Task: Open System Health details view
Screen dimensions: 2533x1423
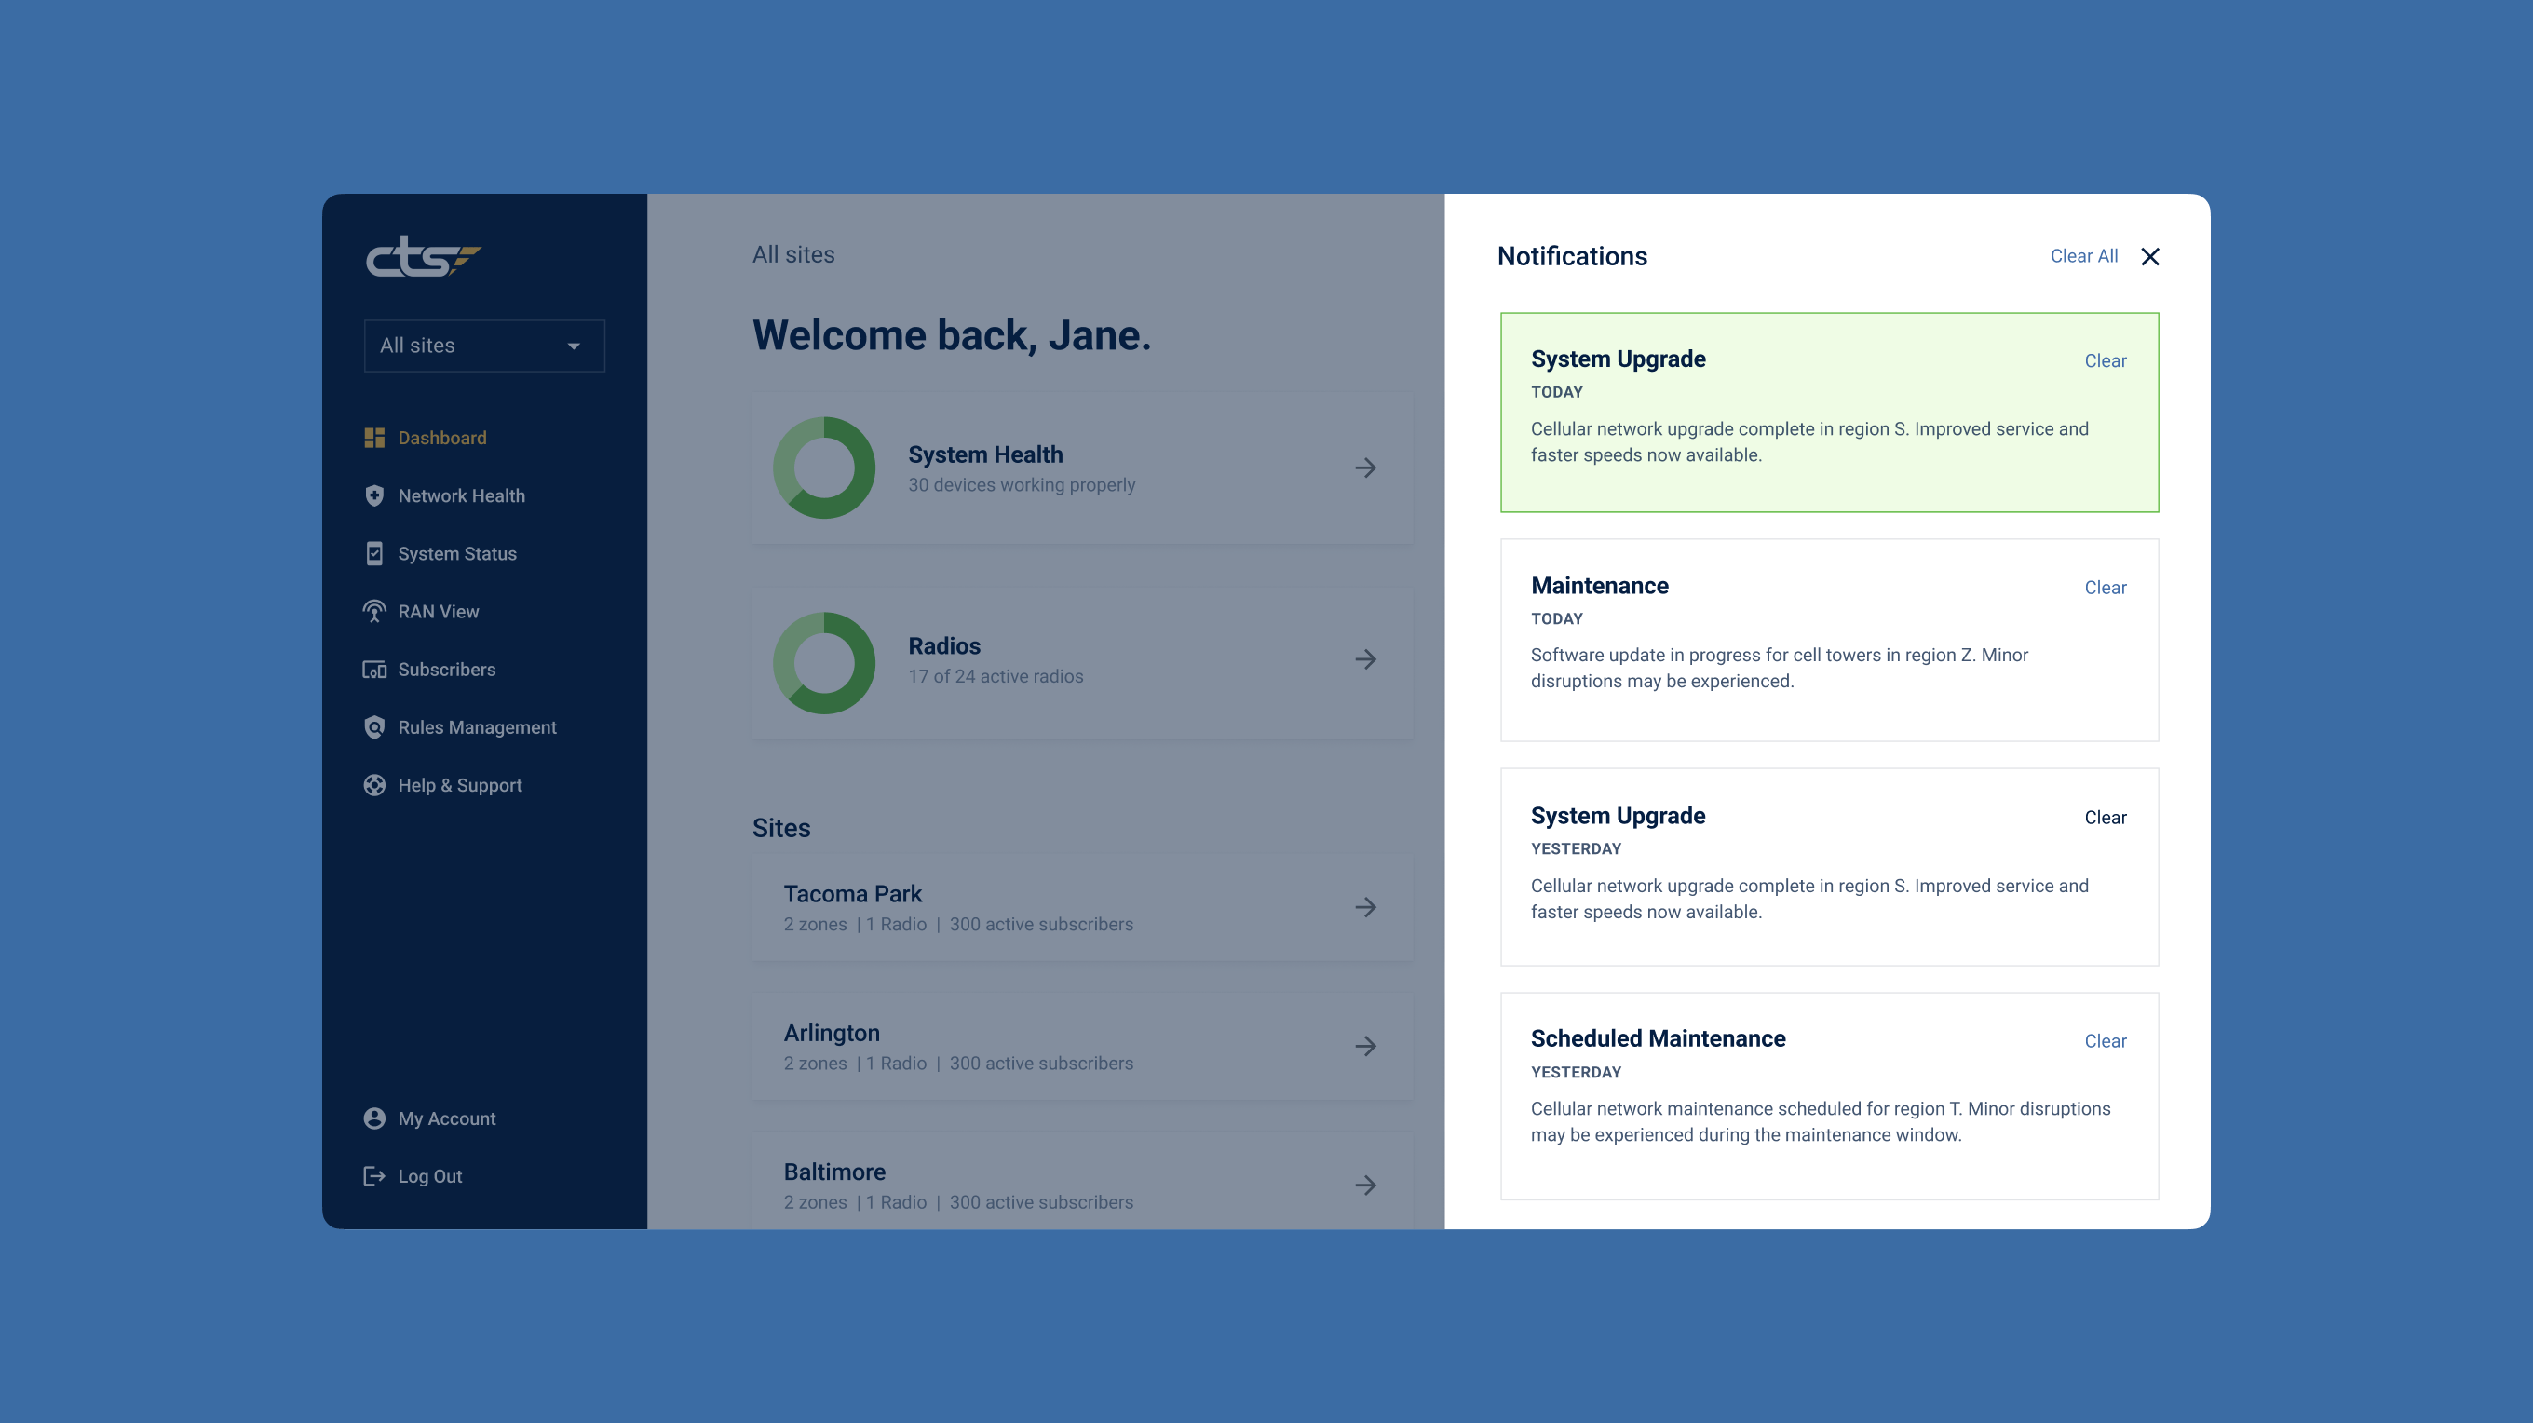Action: point(1364,468)
